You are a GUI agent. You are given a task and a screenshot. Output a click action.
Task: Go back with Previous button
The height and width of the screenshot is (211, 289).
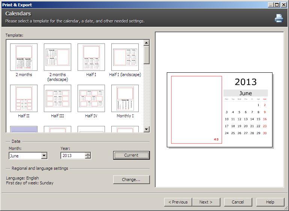click(178, 202)
